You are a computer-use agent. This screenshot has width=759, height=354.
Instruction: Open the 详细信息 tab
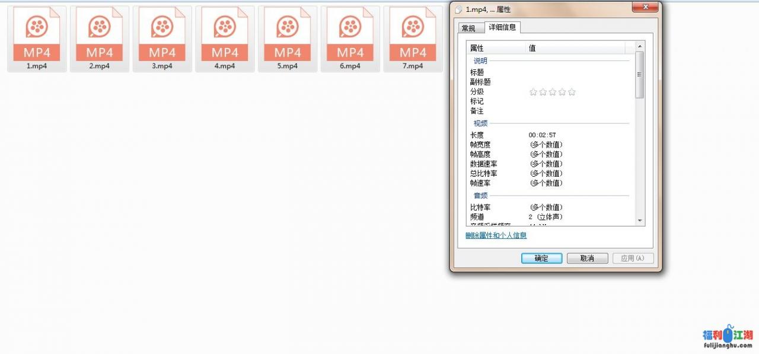tap(502, 27)
